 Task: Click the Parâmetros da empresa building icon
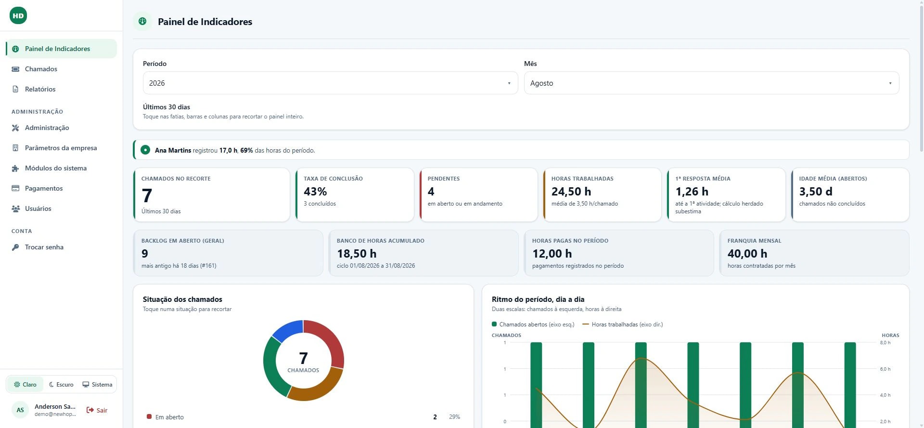click(15, 148)
